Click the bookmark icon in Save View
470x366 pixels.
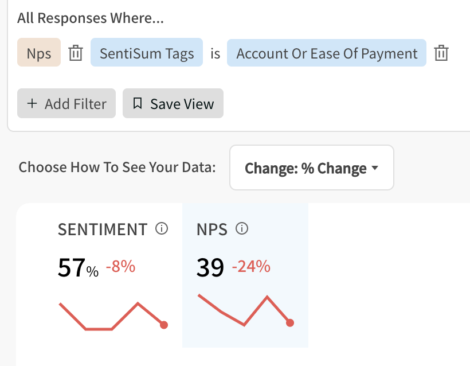point(138,103)
